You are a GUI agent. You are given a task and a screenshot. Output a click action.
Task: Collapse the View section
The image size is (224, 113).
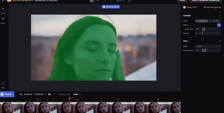click(x=220, y=41)
